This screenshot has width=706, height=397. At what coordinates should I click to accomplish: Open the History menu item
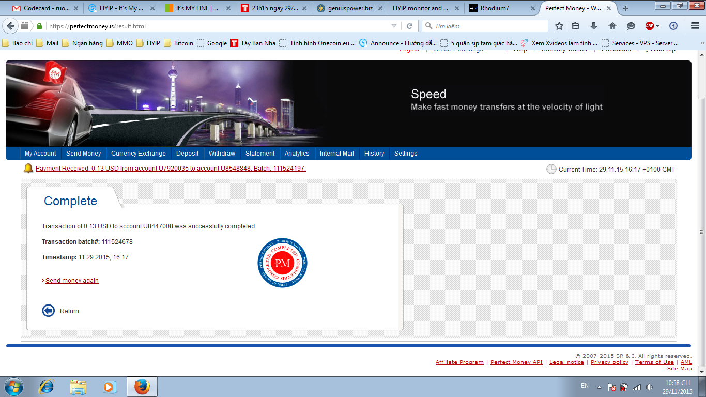click(374, 154)
